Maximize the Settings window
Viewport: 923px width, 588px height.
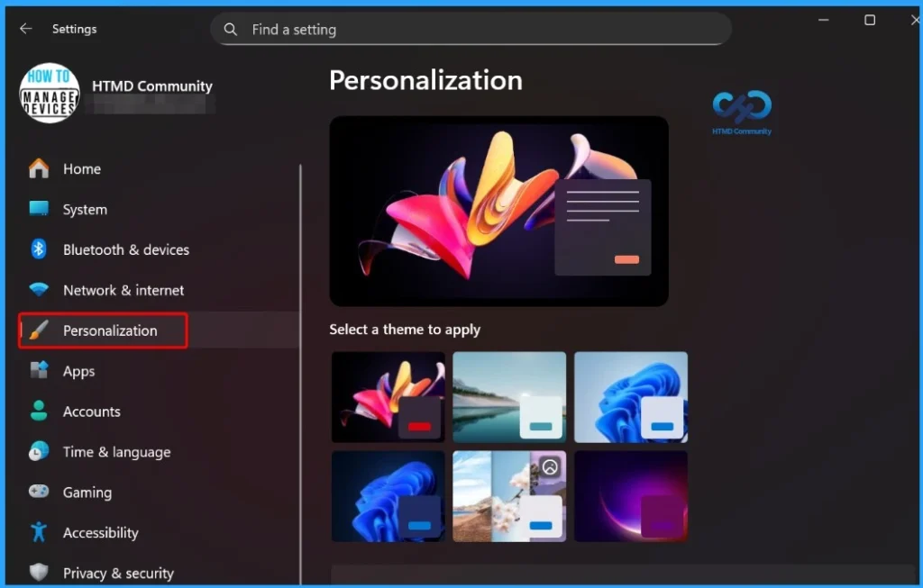(870, 20)
